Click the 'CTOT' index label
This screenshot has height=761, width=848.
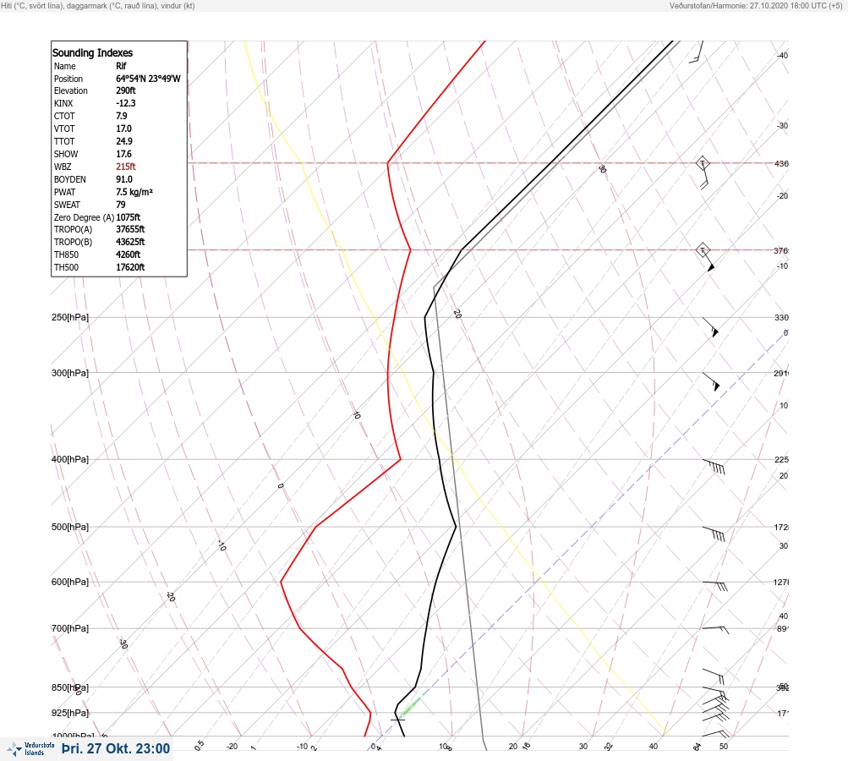pos(64,116)
